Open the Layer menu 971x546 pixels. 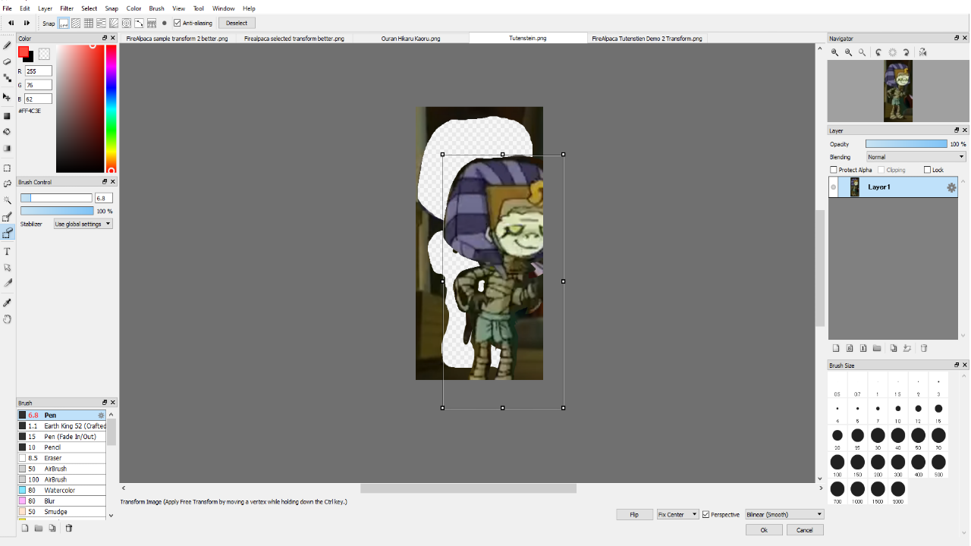[46, 8]
